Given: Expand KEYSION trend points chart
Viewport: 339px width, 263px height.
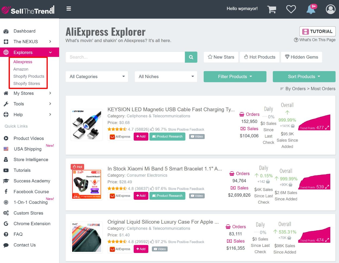Looking at the screenshot, I should click(x=327, y=128).
